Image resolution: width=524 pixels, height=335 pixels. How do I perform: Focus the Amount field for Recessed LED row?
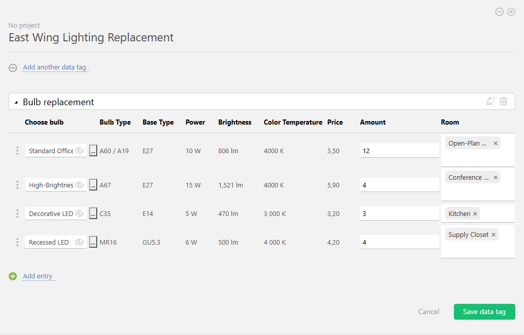pyautogui.click(x=399, y=242)
